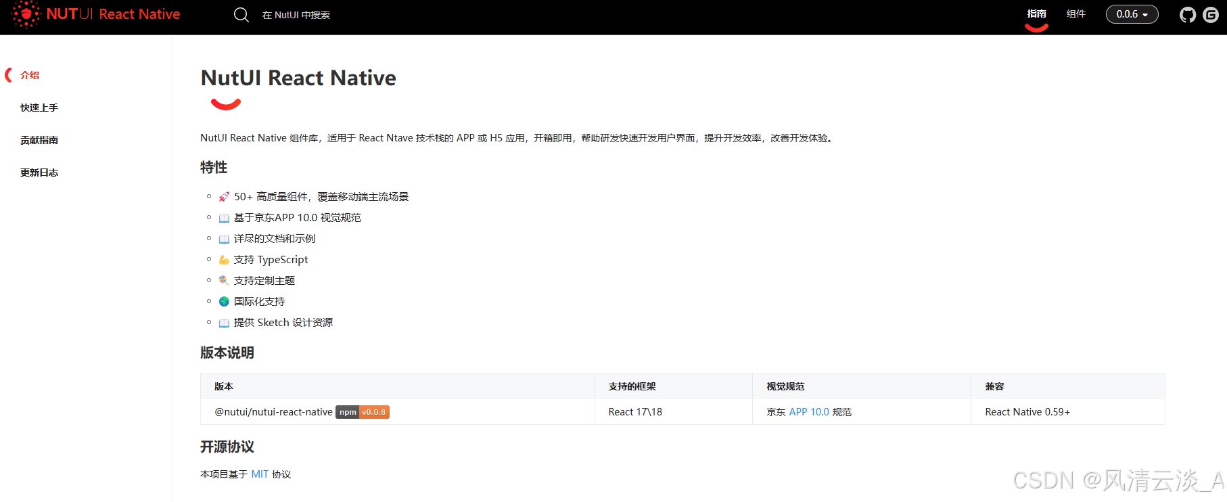Open 快速上手 in the sidebar
The width and height of the screenshot is (1227, 502).
click(39, 108)
